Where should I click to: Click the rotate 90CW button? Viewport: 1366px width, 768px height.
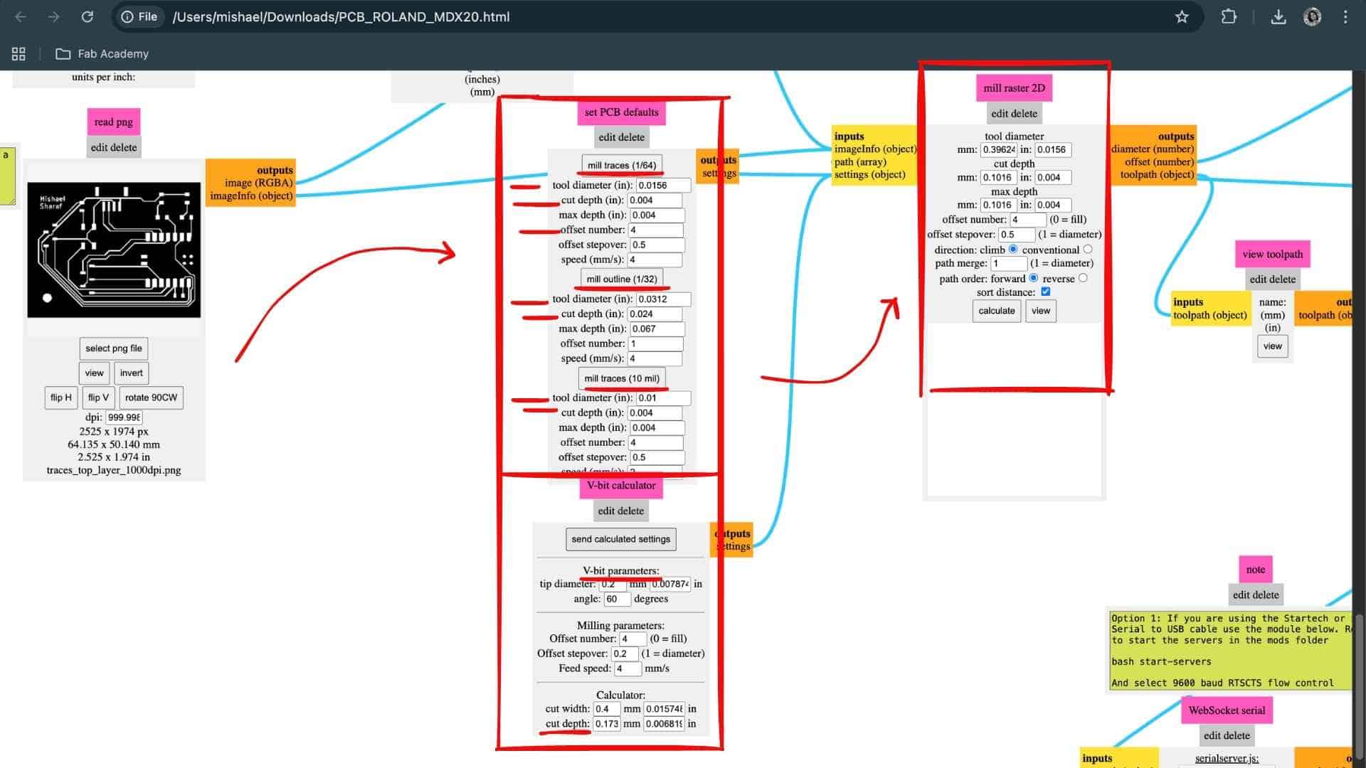(x=151, y=398)
